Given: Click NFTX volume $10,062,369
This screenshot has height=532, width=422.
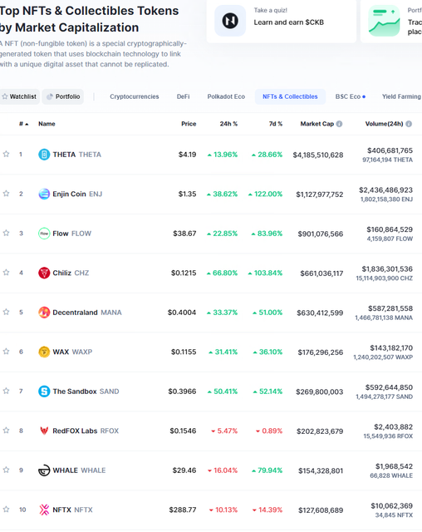Looking at the screenshot, I should pyautogui.click(x=391, y=505).
